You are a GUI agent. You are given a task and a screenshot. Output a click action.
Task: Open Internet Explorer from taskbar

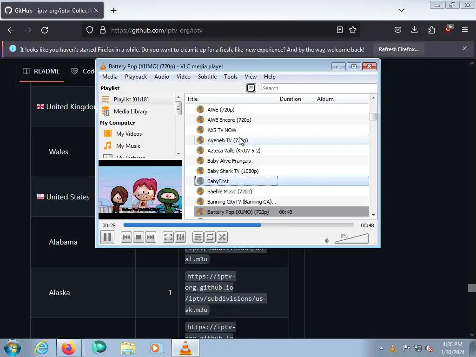coord(41,348)
